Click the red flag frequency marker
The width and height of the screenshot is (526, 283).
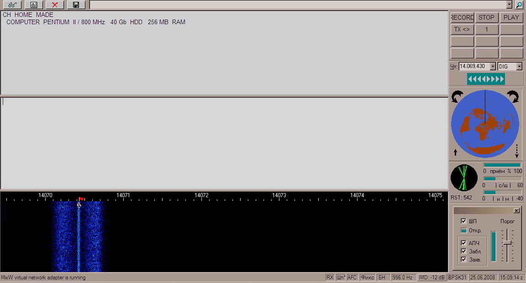point(81,199)
